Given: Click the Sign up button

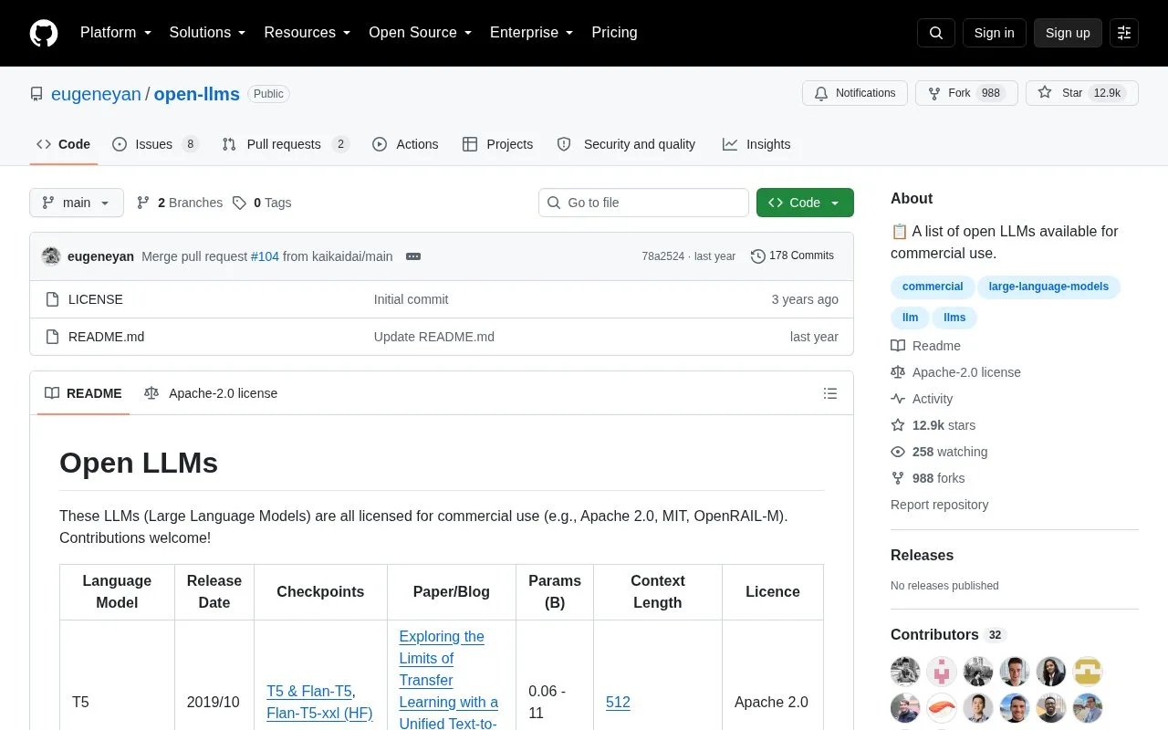Looking at the screenshot, I should click(1068, 33).
